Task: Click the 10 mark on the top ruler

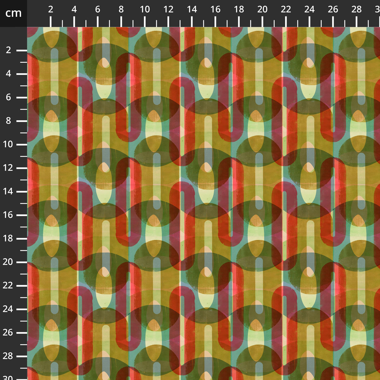Action: [x=145, y=9]
